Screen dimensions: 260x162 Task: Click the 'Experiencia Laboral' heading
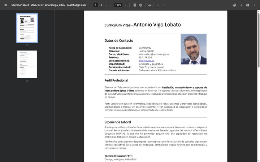(118, 122)
